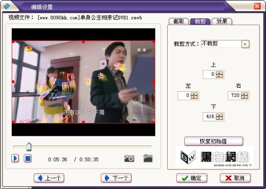Decrease the 左 crop value
The image size is (266, 189).
pos(194,97)
